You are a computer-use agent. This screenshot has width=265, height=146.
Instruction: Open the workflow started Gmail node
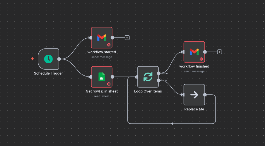coord(102,38)
